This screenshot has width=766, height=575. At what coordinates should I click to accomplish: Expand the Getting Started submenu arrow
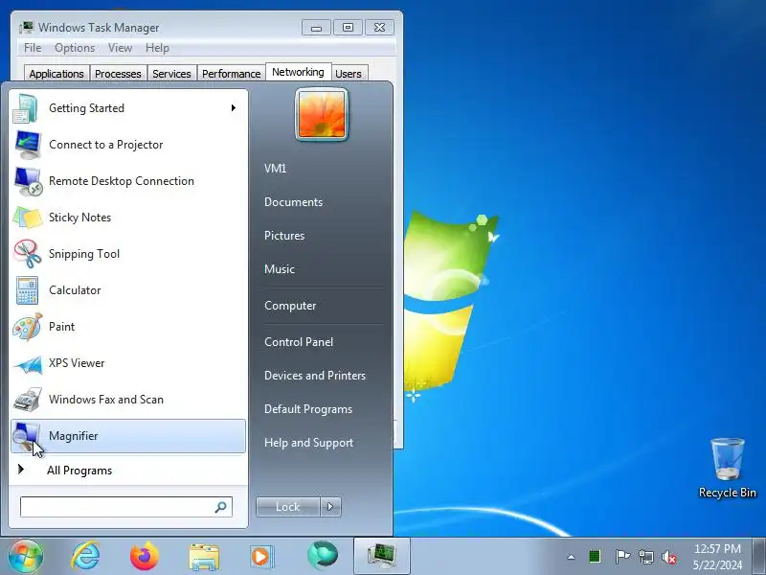pos(234,107)
